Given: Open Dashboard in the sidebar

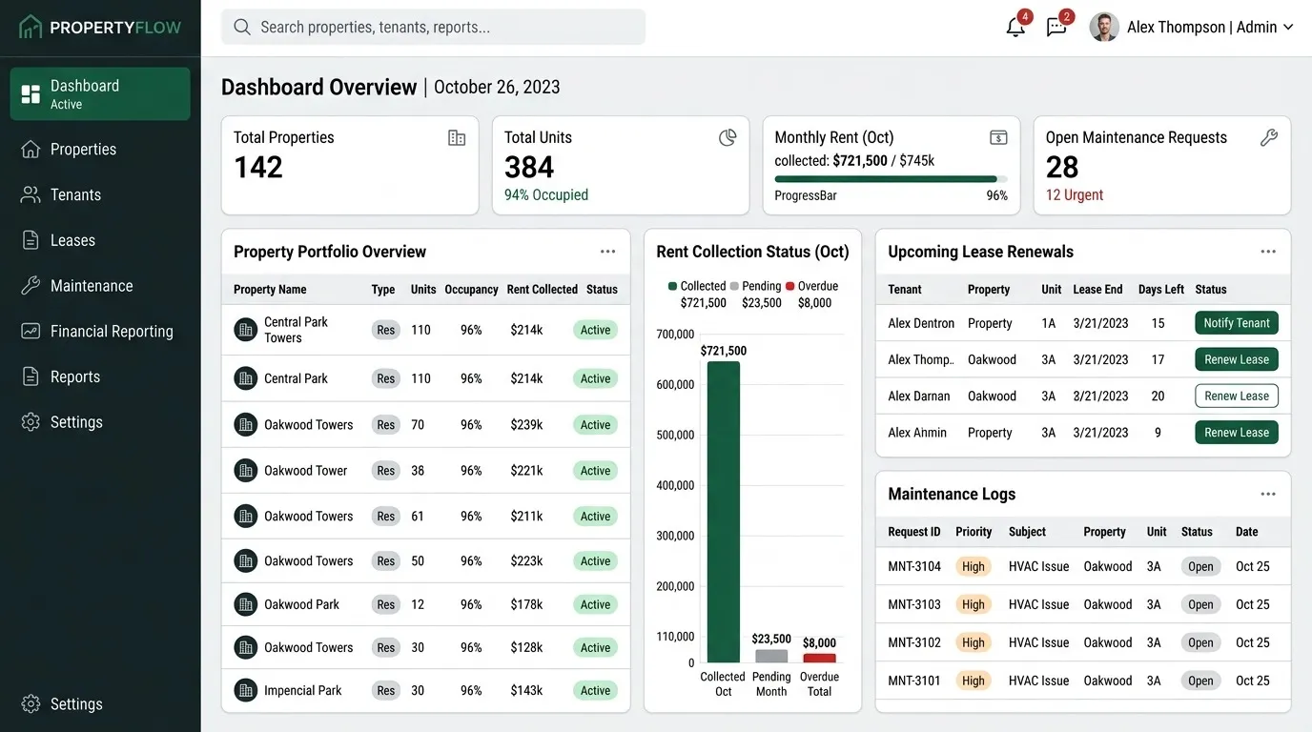Looking at the screenshot, I should pyautogui.click(x=100, y=93).
